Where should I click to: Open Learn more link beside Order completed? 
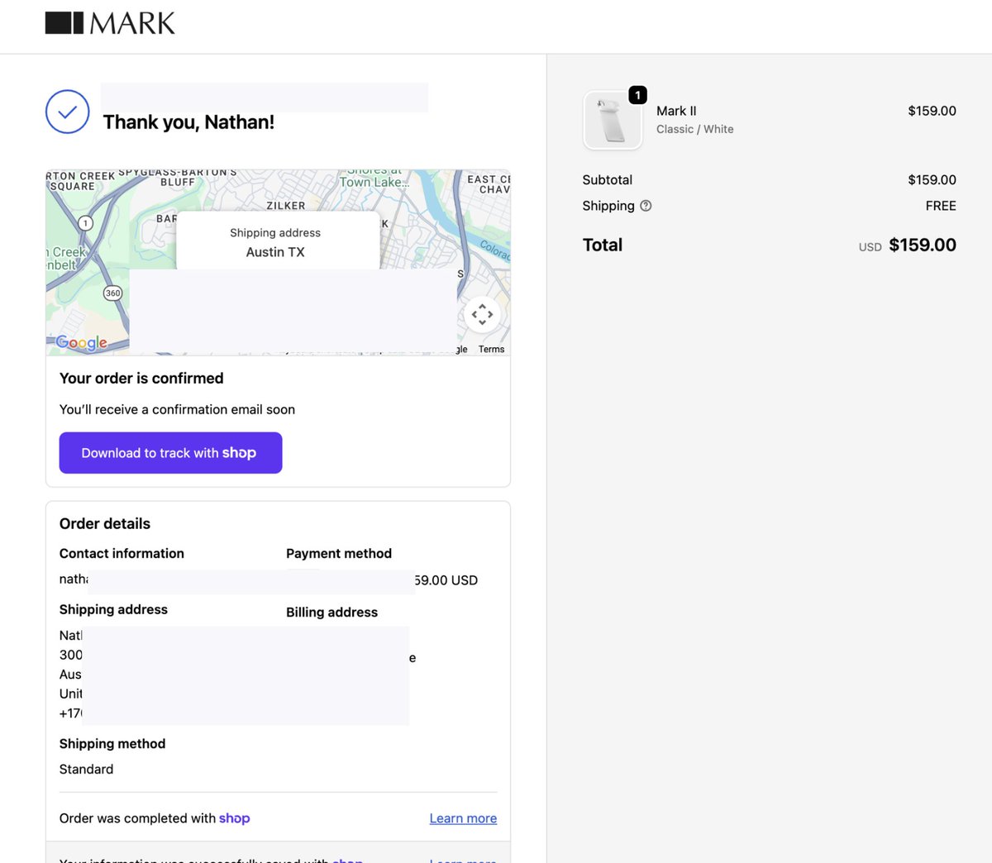point(463,818)
